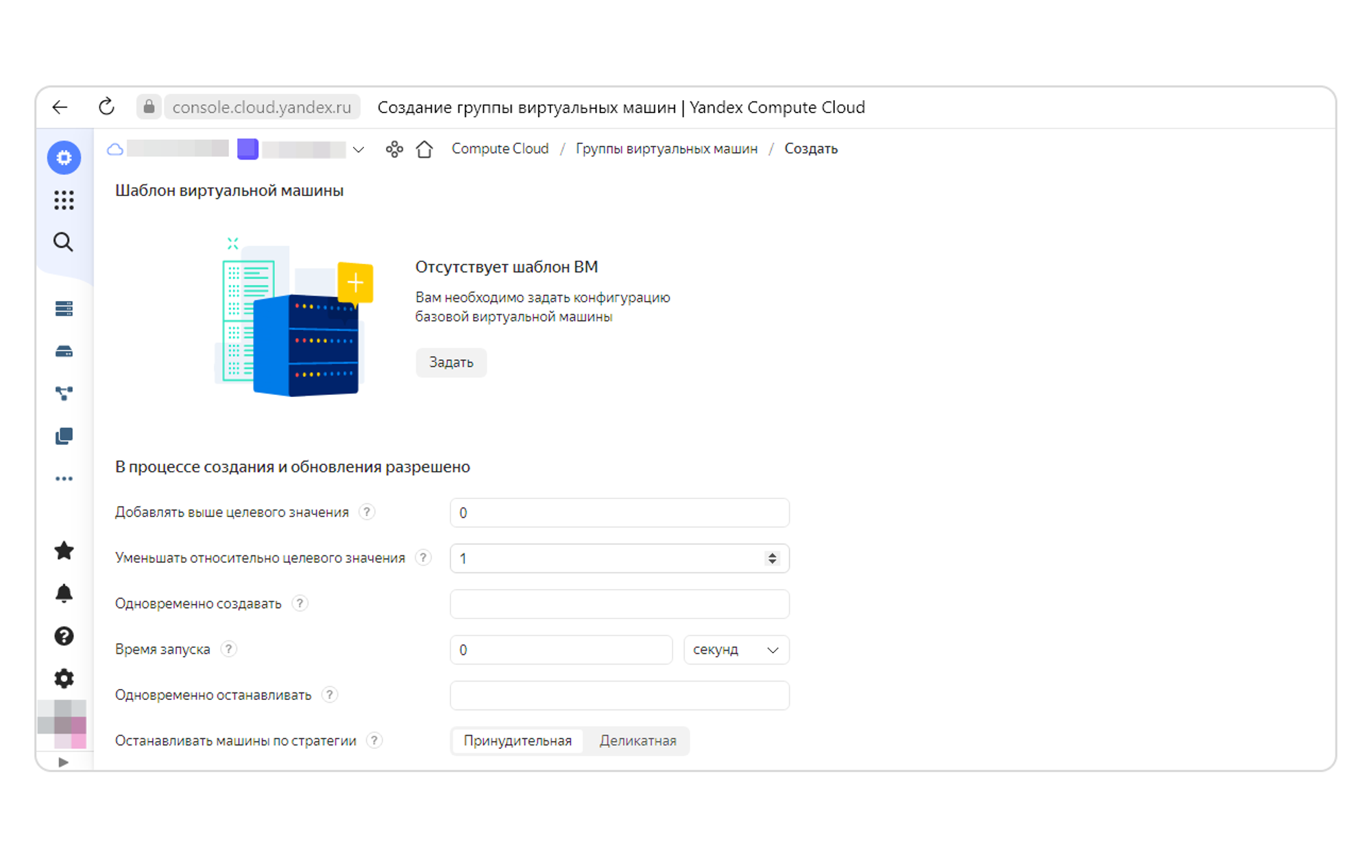Open favorites star icon in sidebar

(x=64, y=551)
